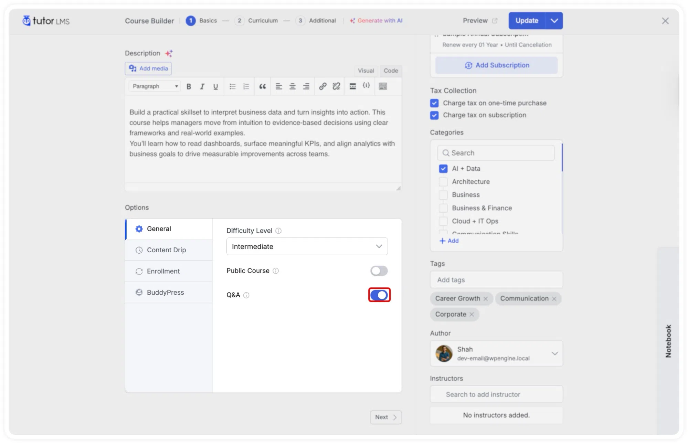The image size is (688, 444).
Task: Switch to the General options tab
Action: pyautogui.click(x=169, y=229)
